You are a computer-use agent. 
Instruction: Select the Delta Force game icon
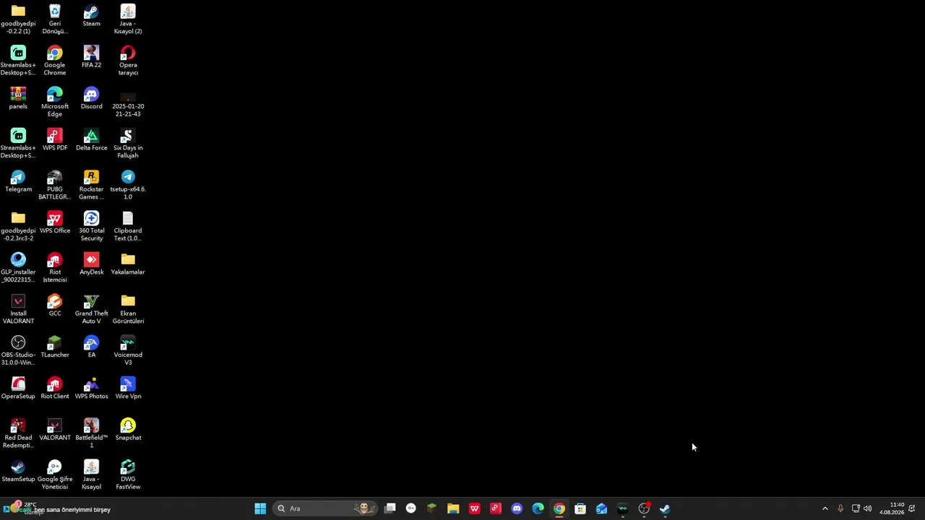point(91,139)
